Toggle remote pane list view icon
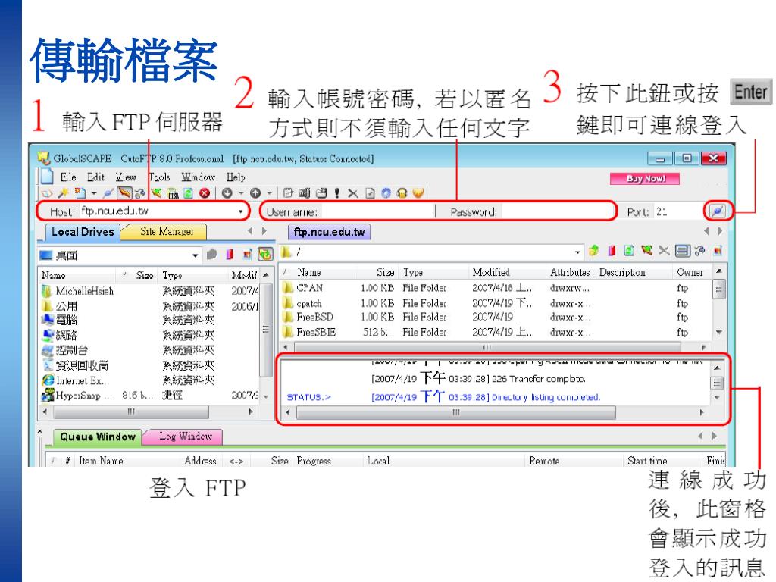Image resolution: width=776 pixels, height=582 pixels. pos(683,251)
